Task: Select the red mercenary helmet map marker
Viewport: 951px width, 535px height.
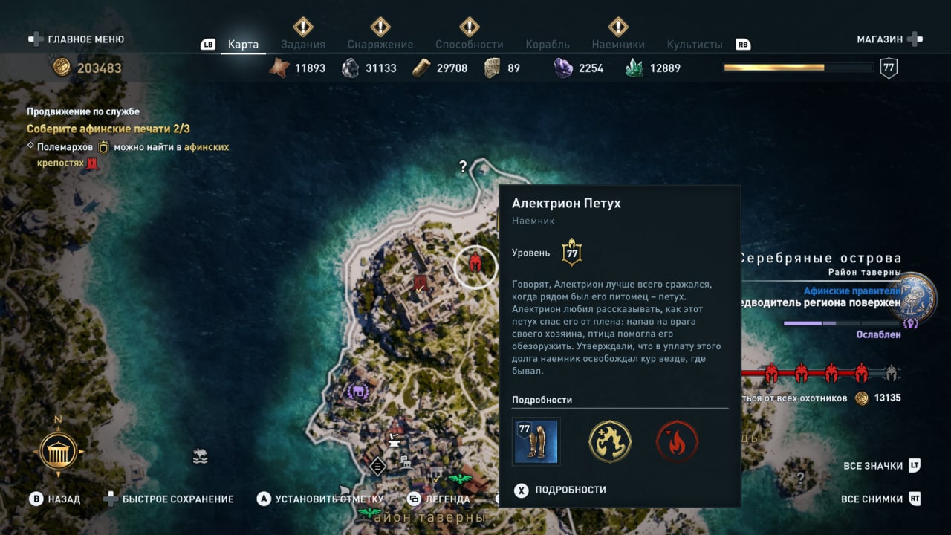Action: click(475, 263)
